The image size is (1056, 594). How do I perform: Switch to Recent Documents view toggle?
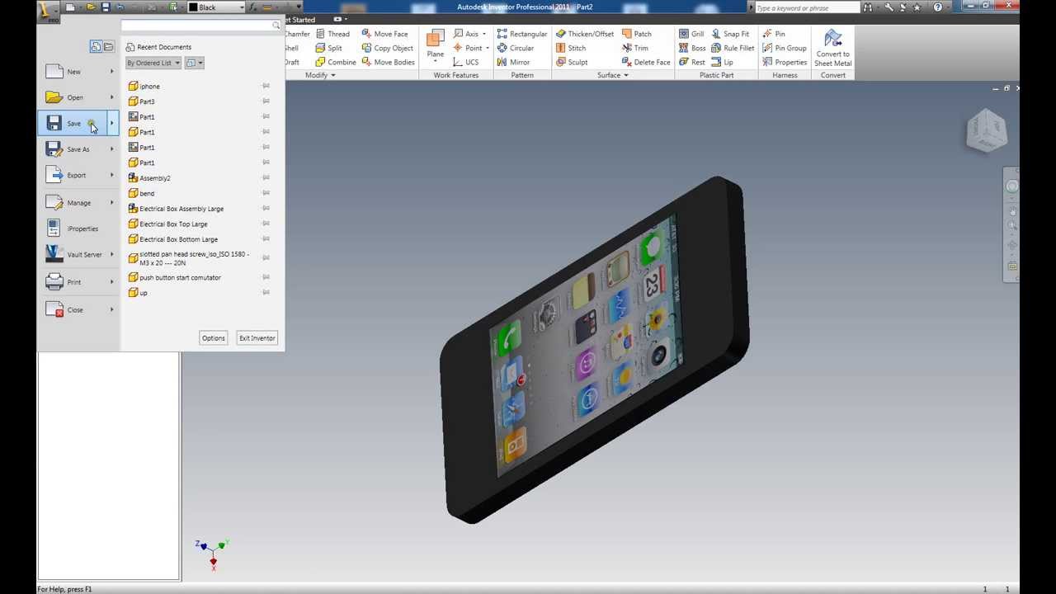(x=96, y=47)
